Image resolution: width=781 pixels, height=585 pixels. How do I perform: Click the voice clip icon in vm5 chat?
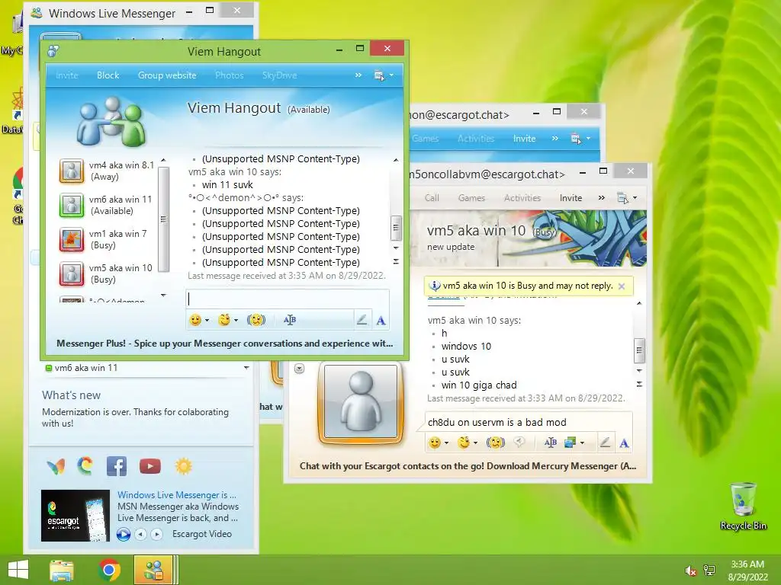[x=519, y=443]
